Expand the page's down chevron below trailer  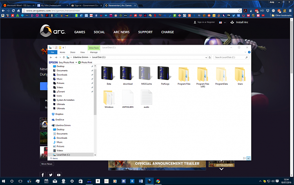(221, 169)
